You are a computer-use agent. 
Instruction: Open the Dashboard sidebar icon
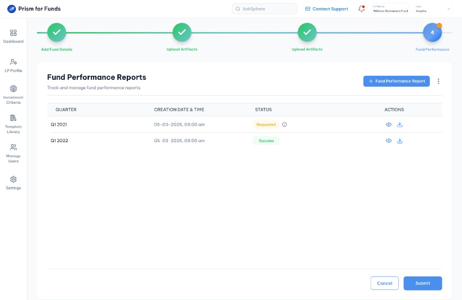[x=13, y=33]
